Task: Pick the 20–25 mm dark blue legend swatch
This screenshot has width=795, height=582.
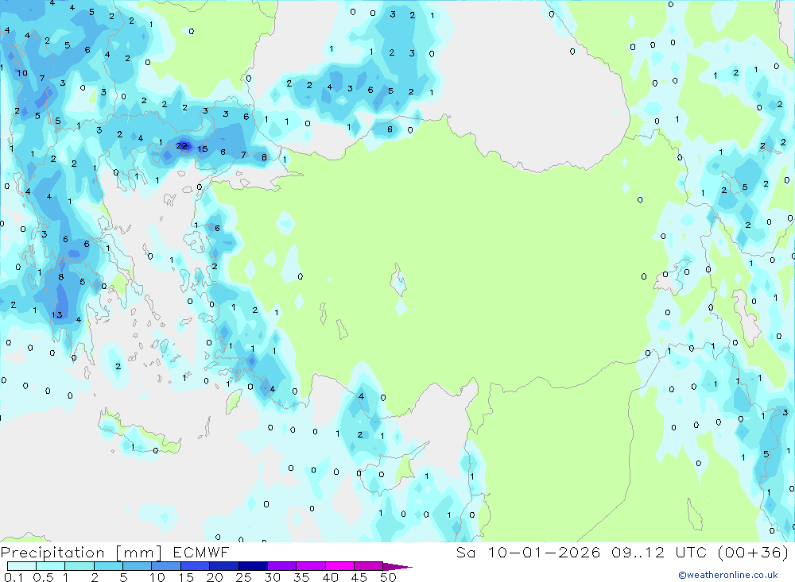Action: 223,566
